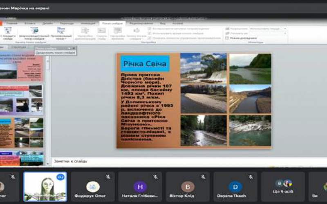The height and width of the screenshot is (204, 327).
Task: Click the resolution monitor icon in ribbon
Action: pos(227,29)
